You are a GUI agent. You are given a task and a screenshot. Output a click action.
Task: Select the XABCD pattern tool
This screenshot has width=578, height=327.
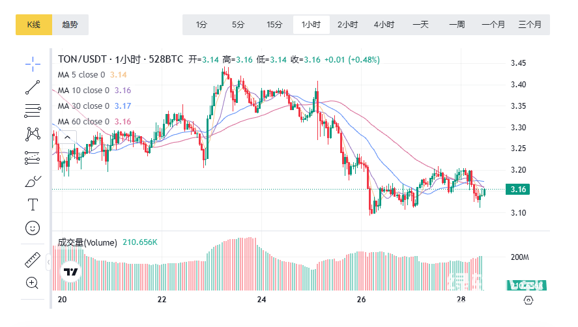point(33,134)
